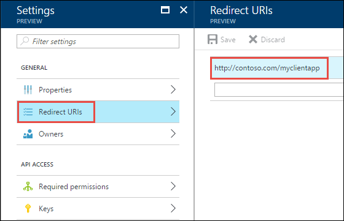Focus the Filter settings search box

pyautogui.click(x=98, y=41)
